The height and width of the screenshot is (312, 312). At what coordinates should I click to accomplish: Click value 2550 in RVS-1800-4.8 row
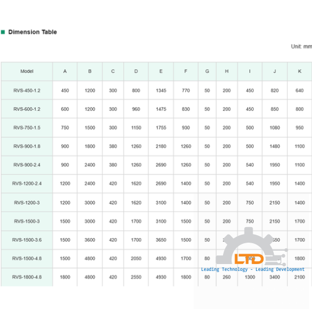[136, 277]
